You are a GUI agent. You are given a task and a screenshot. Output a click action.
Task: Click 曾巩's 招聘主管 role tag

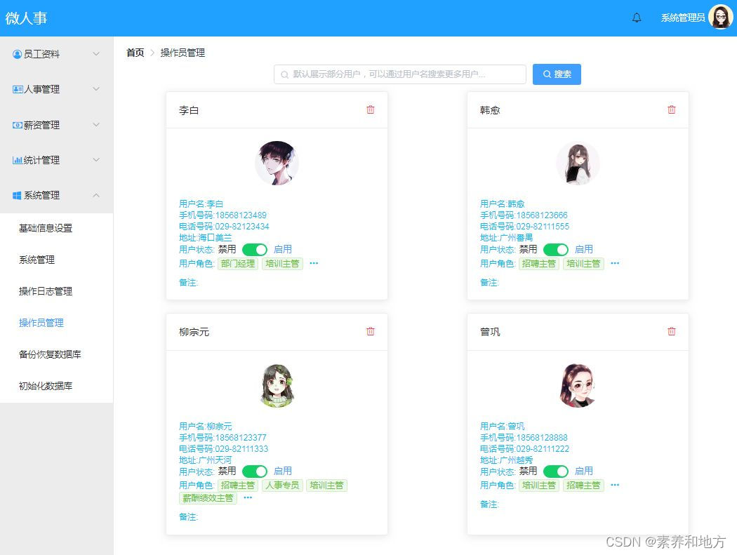[583, 486]
